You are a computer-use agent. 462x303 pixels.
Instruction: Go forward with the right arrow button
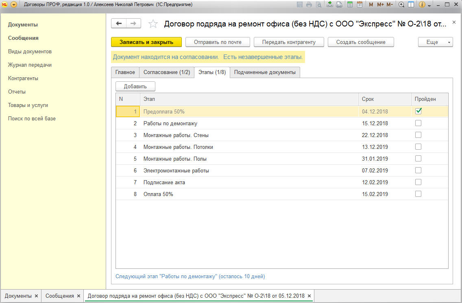(x=133, y=23)
